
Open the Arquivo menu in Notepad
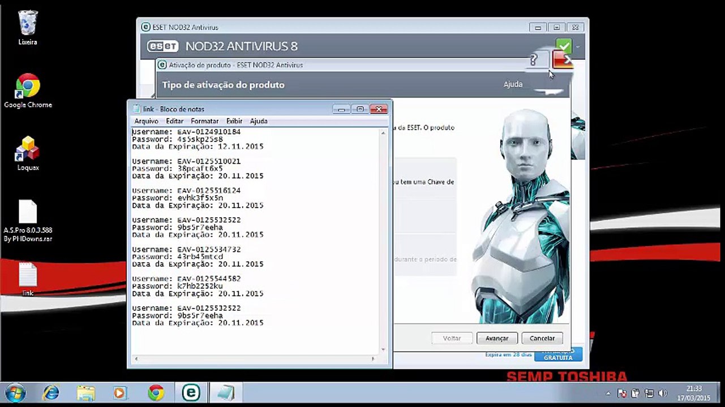pyautogui.click(x=146, y=121)
